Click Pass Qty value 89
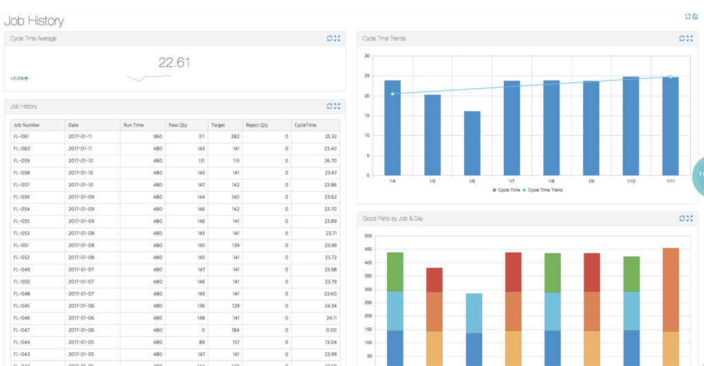Viewport: 704px width, 366px height. 202,342
